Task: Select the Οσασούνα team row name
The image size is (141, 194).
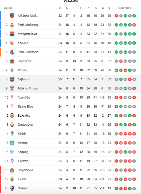Action: point(25,125)
